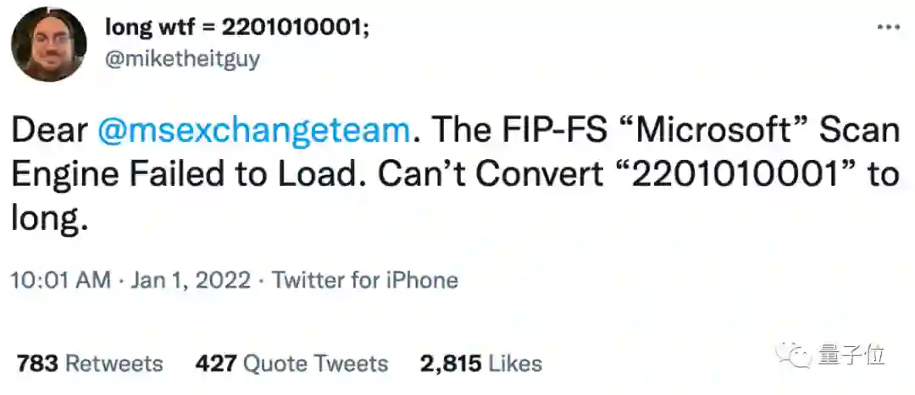Click the tweet author's profile avatar
Image resolution: width=915 pixels, height=395 pixels.
click(x=49, y=44)
